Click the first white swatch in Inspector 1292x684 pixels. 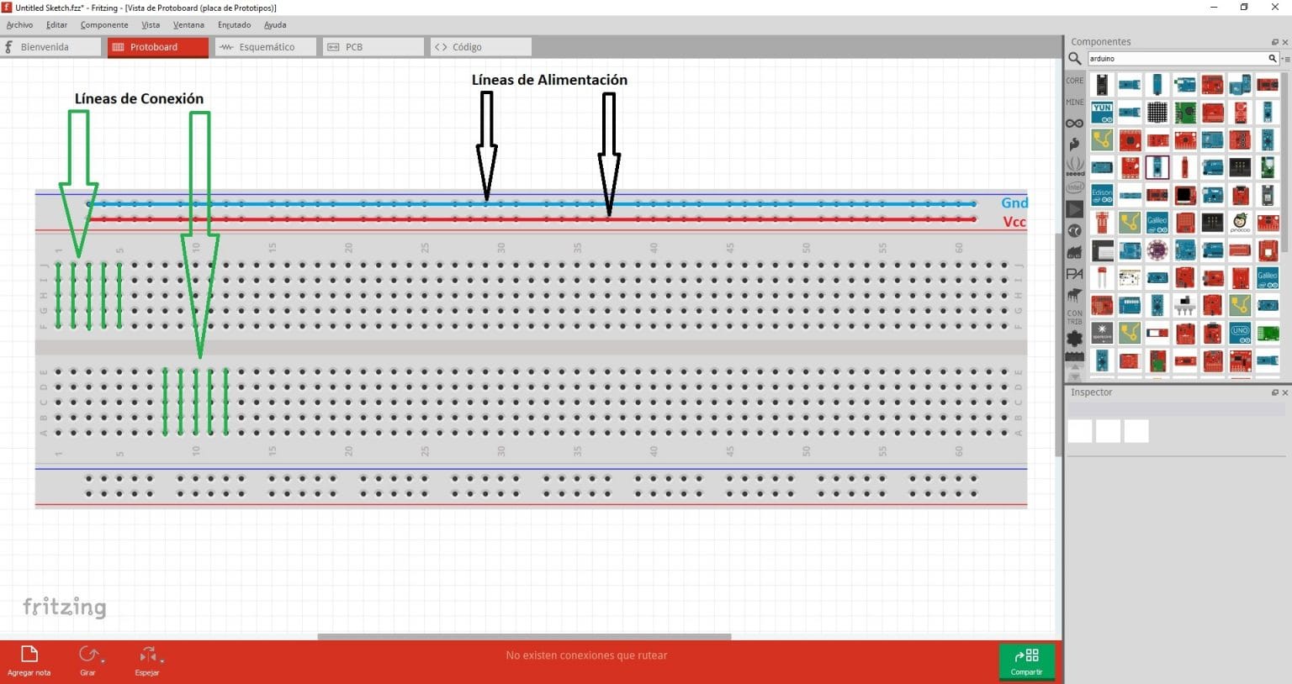click(1079, 431)
